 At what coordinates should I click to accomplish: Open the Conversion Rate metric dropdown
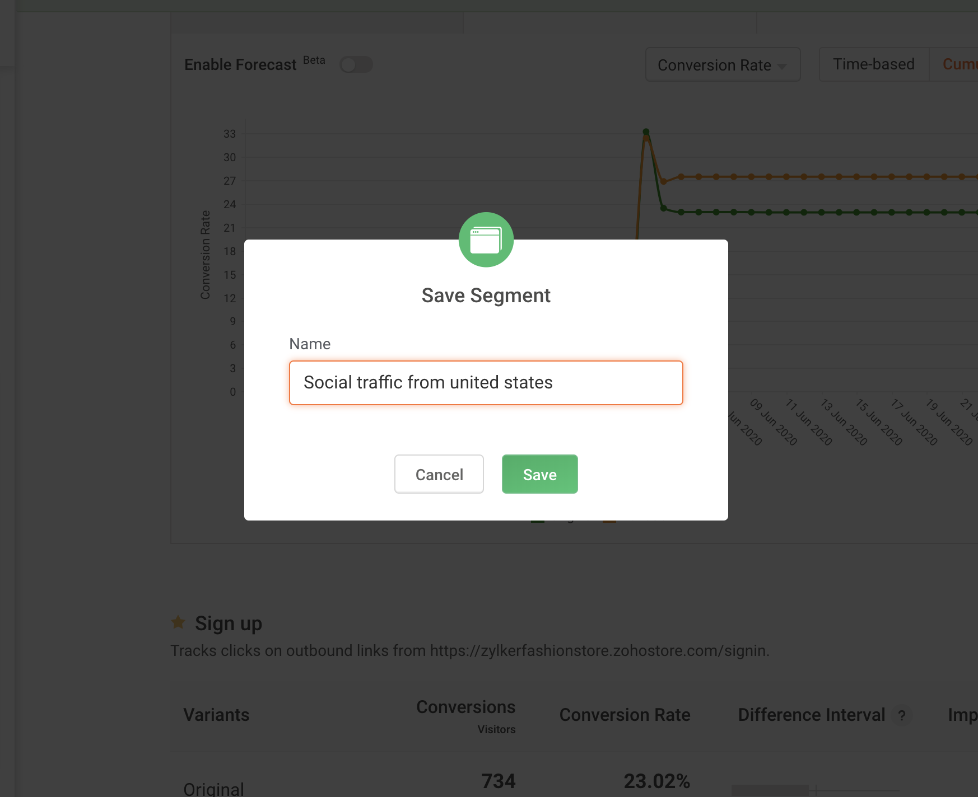coord(723,65)
